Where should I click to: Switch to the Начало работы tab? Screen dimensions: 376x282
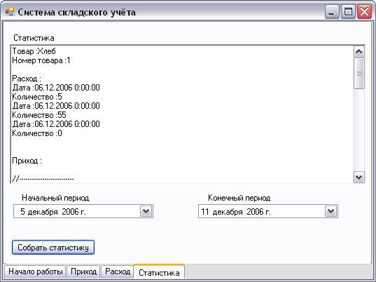(x=35, y=271)
